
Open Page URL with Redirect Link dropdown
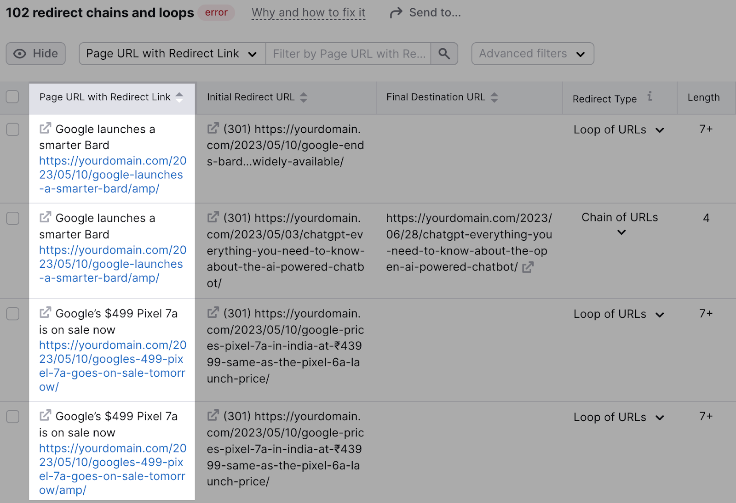click(172, 54)
